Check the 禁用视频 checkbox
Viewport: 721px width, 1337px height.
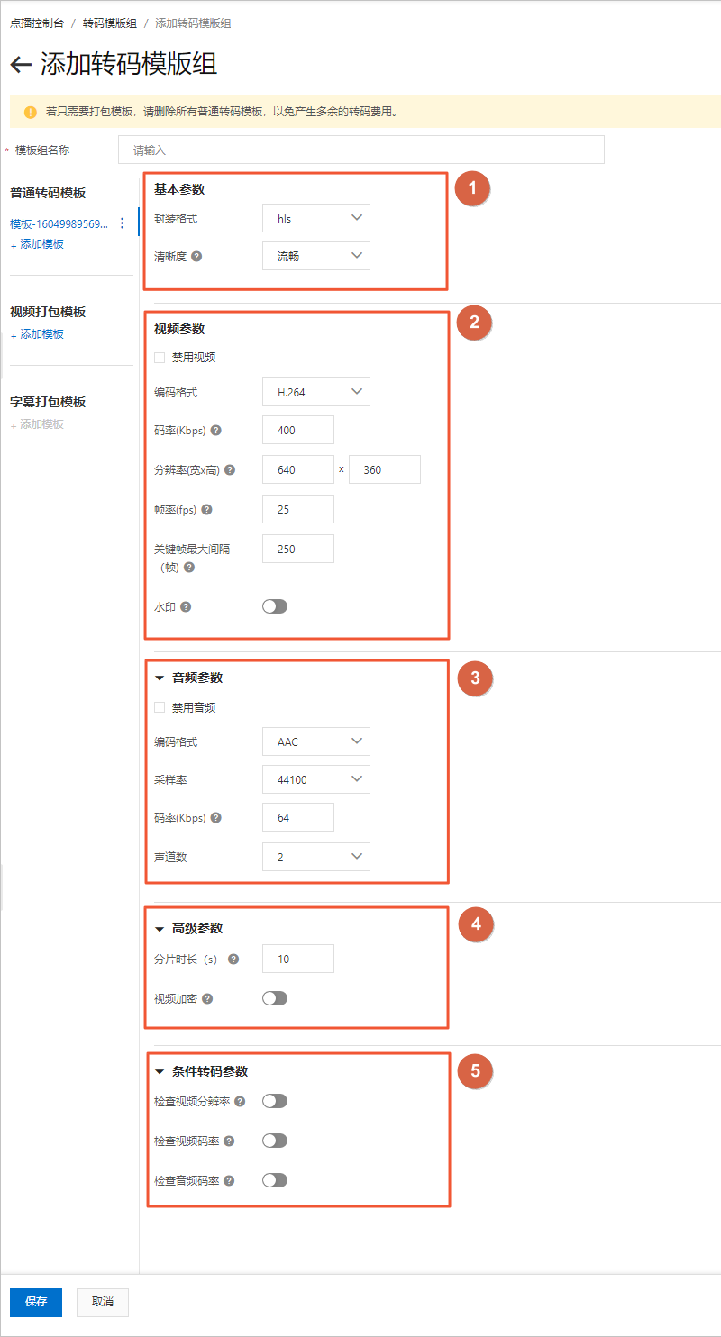coord(160,358)
